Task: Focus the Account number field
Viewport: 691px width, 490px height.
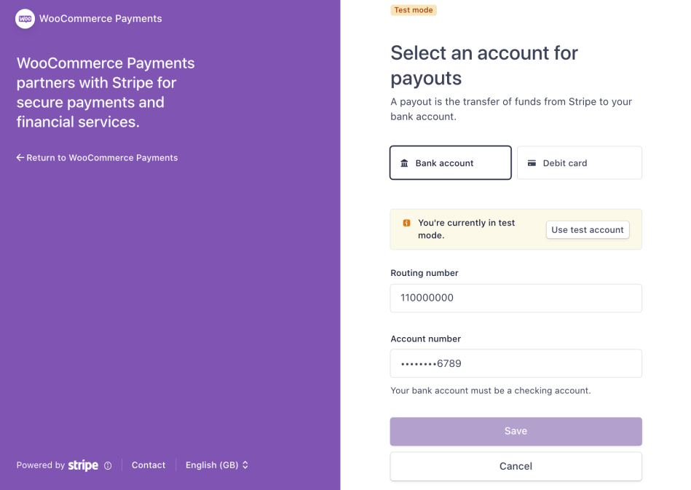Action: pyautogui.click(x=516, y=363)
